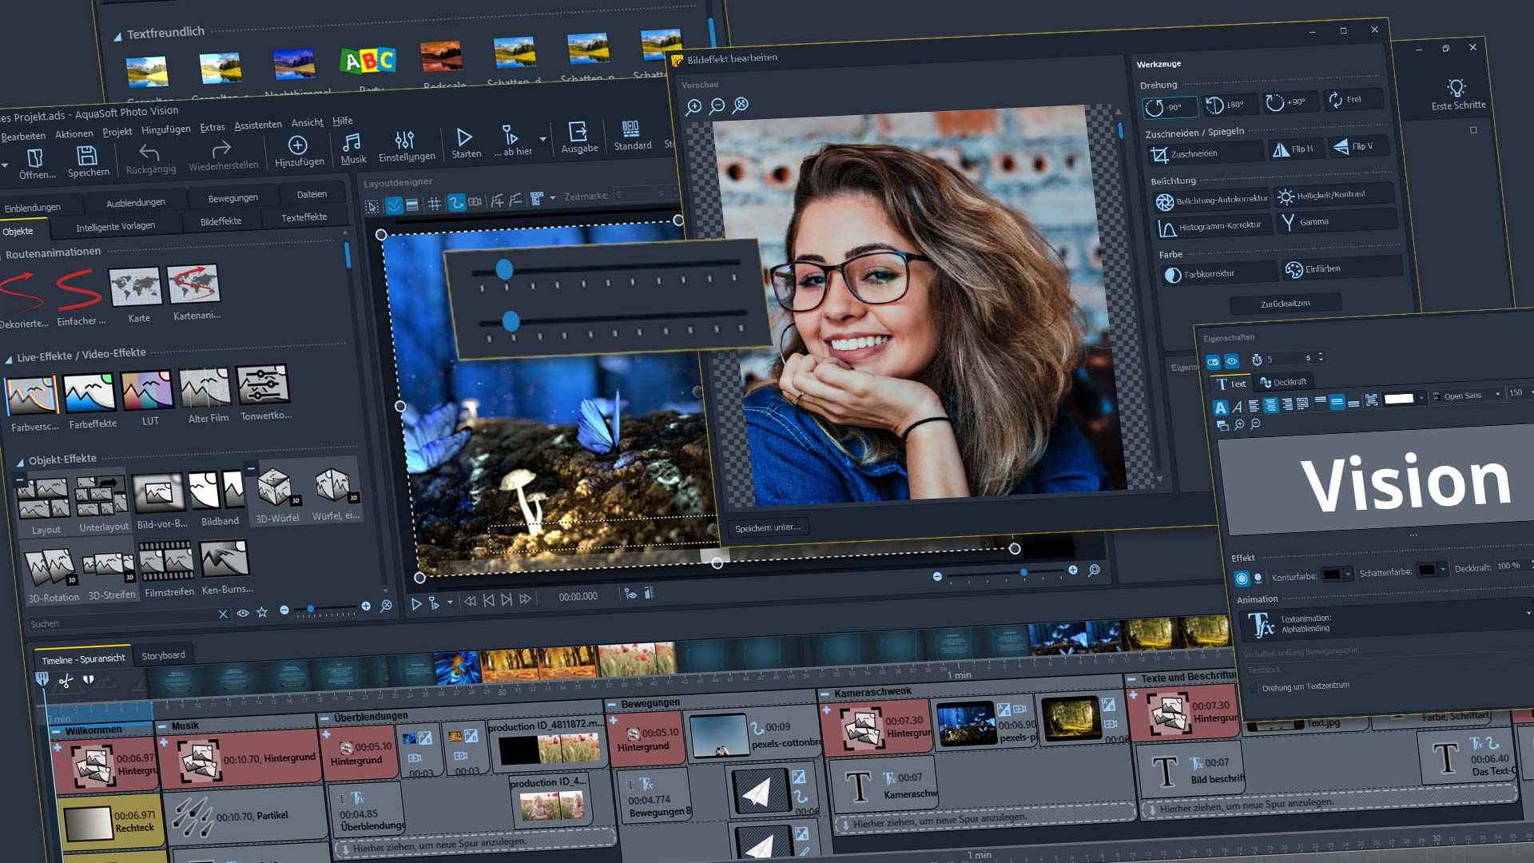Switch to the Storyboard tab
This screenshot has height=863, width=1534.
163,655
